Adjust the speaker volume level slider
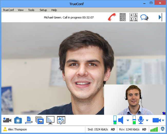Viewport: 167px width, 134px height. click(x=115, y=120)
